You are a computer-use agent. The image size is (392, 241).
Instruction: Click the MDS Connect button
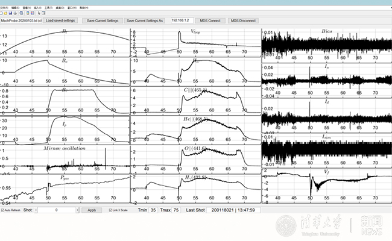click(210, 20)
